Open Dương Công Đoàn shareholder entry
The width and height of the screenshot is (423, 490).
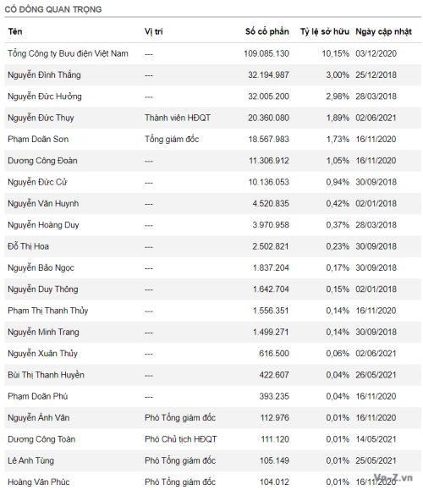(x=42, y=161)
